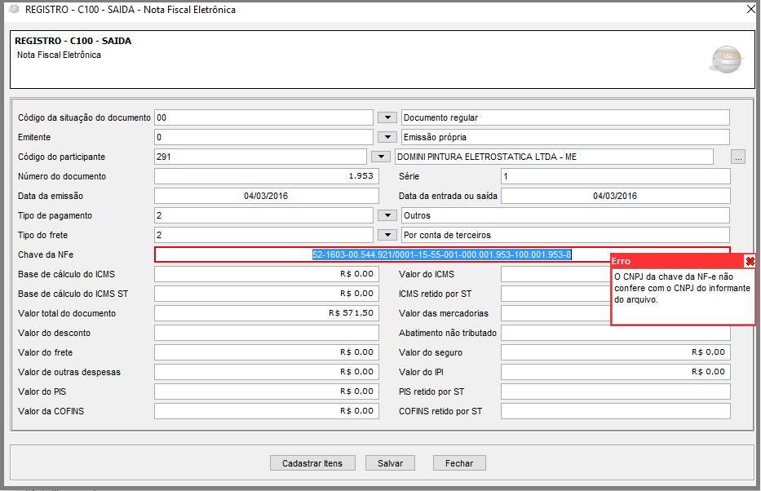Click the Chave da NFe field

[441, 254]
